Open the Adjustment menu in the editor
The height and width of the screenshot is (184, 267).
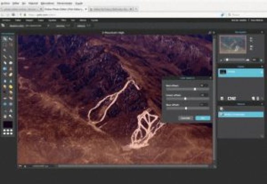click(x=52, y=20)
